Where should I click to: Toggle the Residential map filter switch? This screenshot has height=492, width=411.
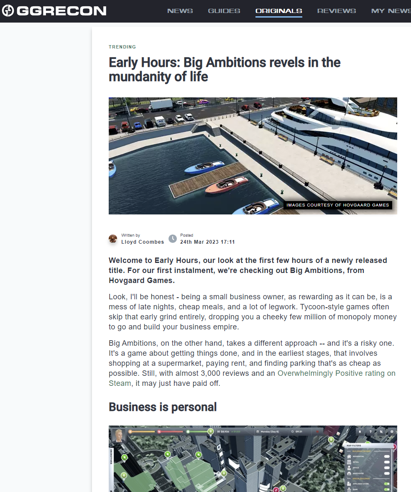[387, 456]
